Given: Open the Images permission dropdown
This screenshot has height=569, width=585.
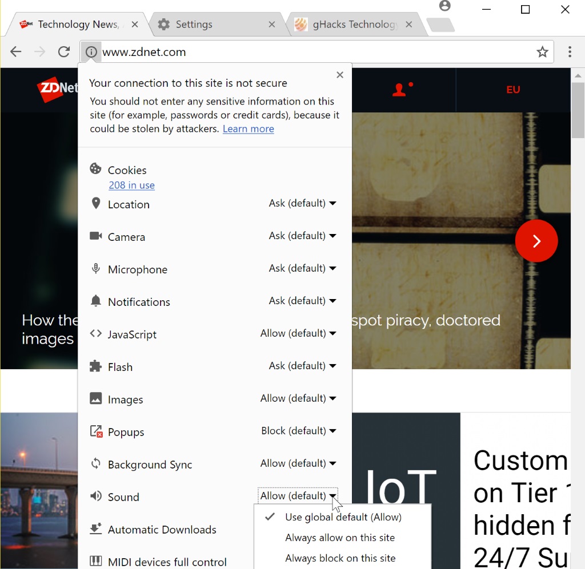Looking at the screenshot, I should 298,398.
